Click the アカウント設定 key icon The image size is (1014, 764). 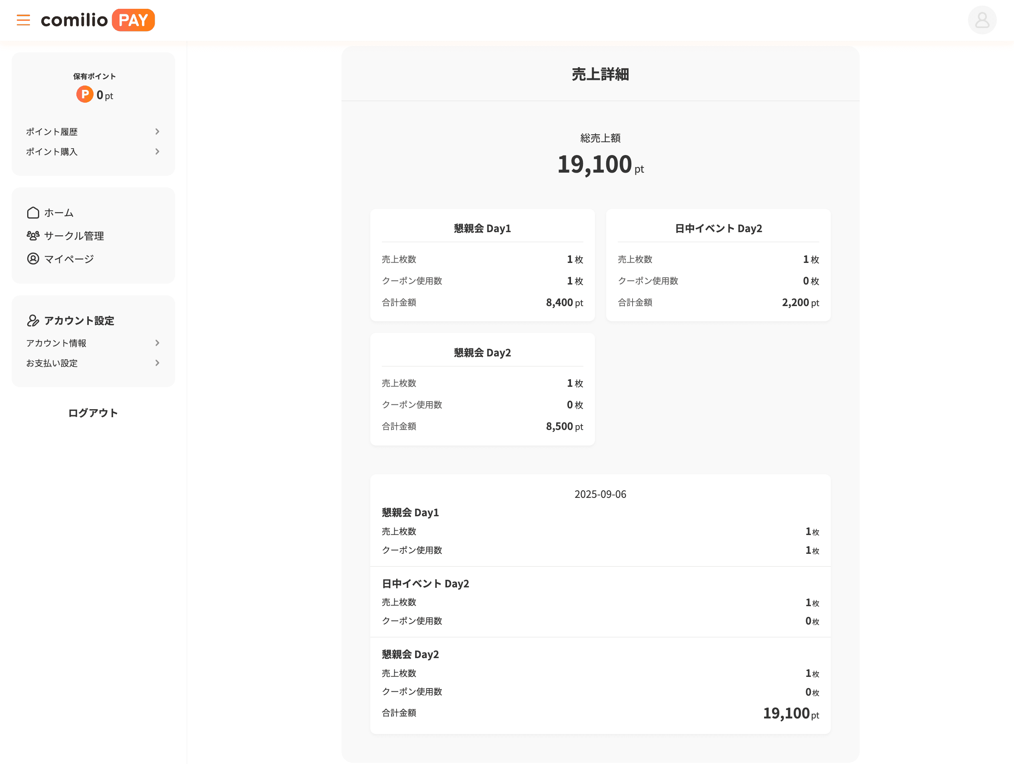[x=32, y=320]
